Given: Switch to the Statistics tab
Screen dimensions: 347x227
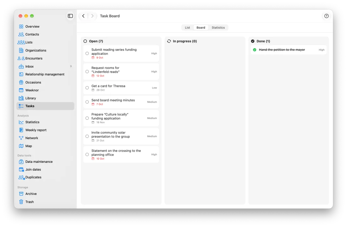Looking at the screenshot, I should [x=218, y=28].
